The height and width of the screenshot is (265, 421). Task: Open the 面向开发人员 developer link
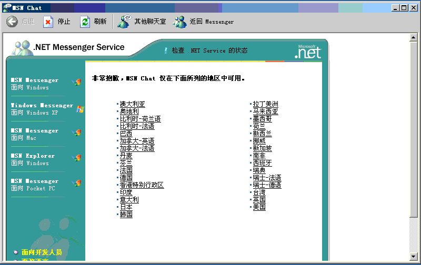point(42,252)
